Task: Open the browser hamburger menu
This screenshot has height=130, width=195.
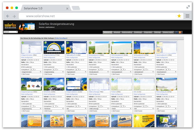Action: tap(187, 16)
